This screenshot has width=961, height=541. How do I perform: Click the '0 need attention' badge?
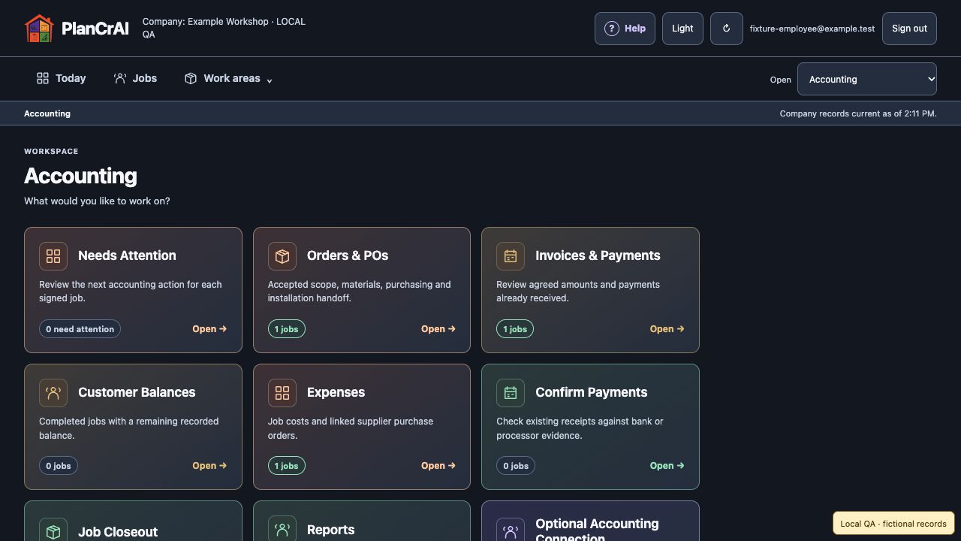point(80,329)
